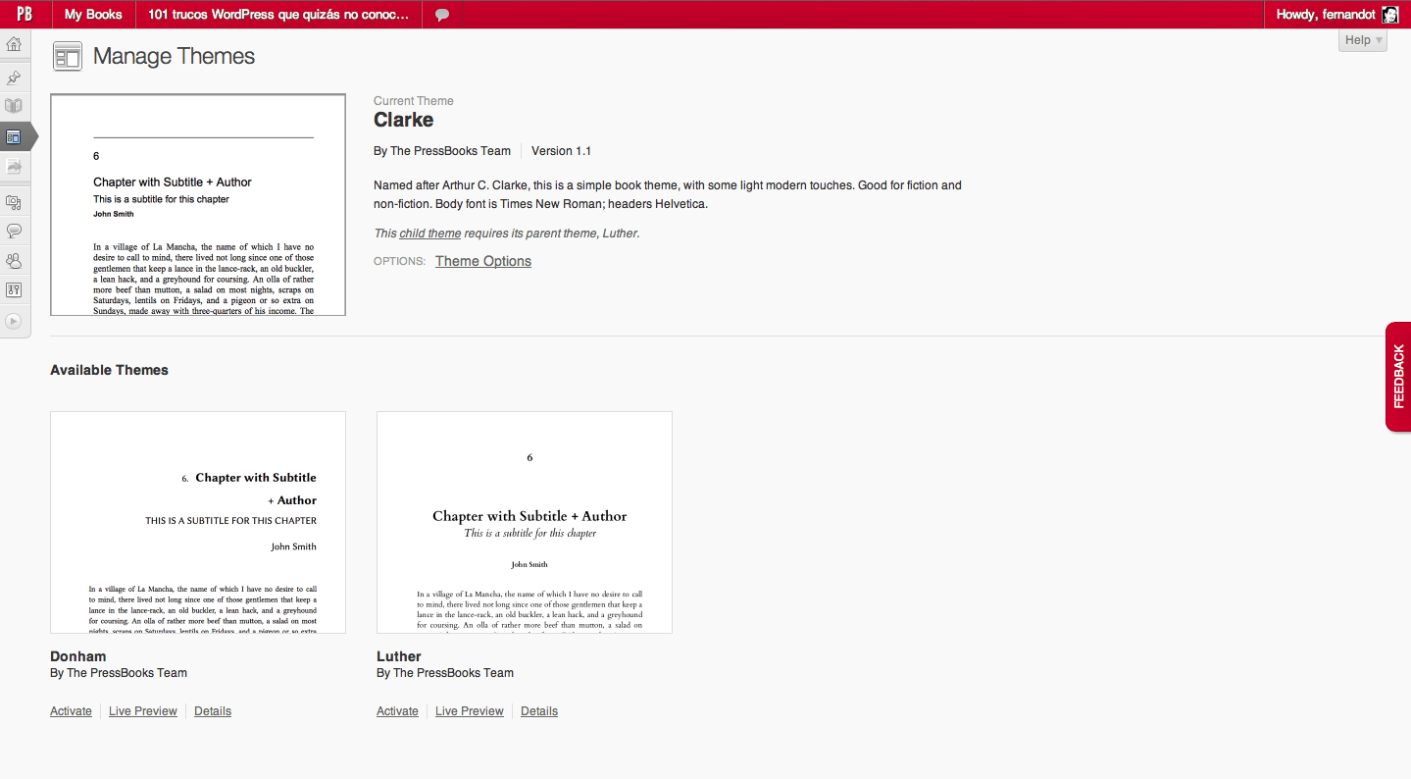Open the Tools sidebar icon
The width and height of the screenshot is (1411, 779).
(x=14, y=290)
